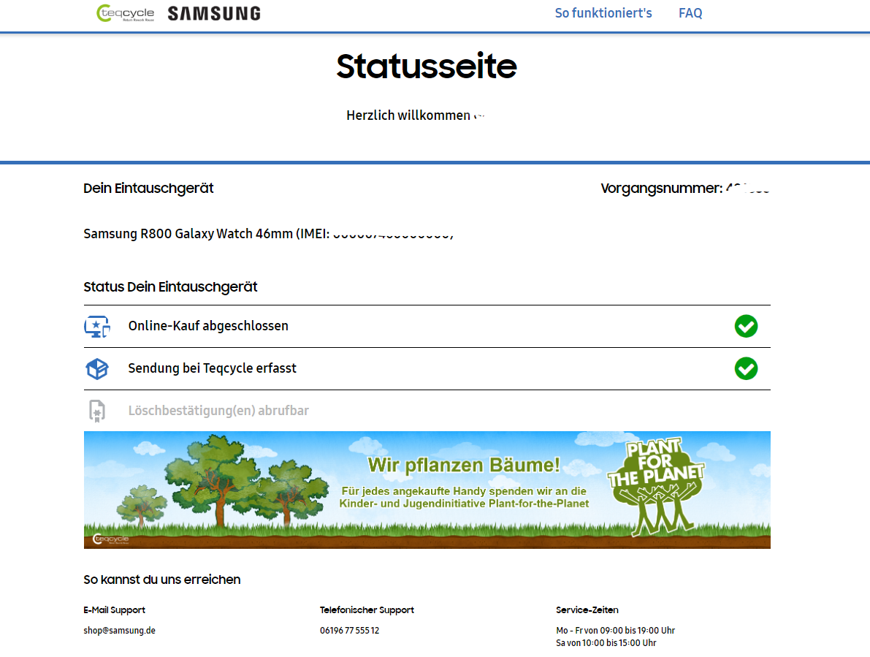Image resolution: width=870 pixels, height=657 pixels.
Task: Click the Teqcycle logo in the header
Action: 125,13
